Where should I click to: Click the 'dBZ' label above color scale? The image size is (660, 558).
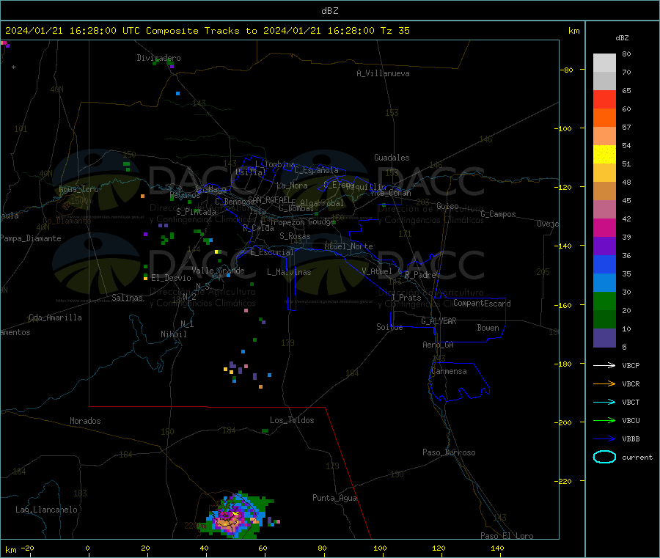coord(622,38)
